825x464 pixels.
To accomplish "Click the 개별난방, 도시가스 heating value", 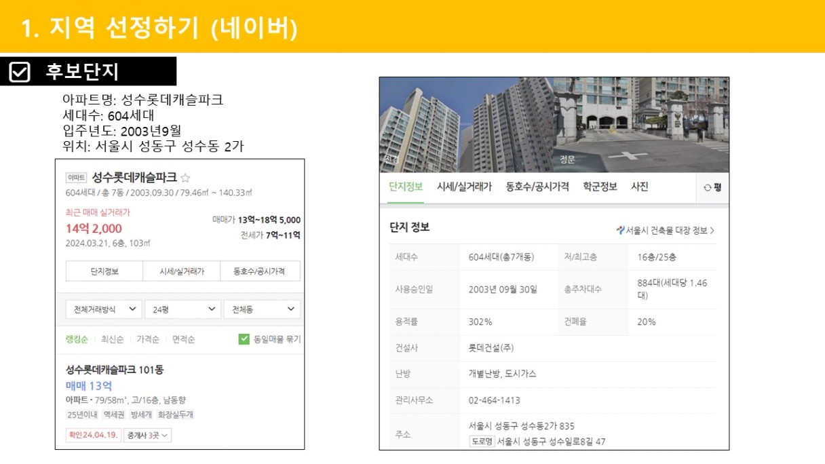I will [x=503, y=374].
